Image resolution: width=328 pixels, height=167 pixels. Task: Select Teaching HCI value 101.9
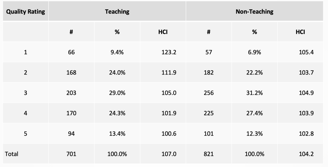click(x=163, y=113)
